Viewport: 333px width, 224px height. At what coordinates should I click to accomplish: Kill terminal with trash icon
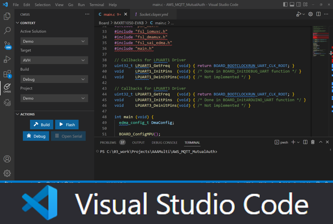313,142
